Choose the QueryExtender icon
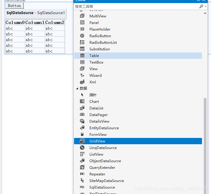 pos(82,167)
